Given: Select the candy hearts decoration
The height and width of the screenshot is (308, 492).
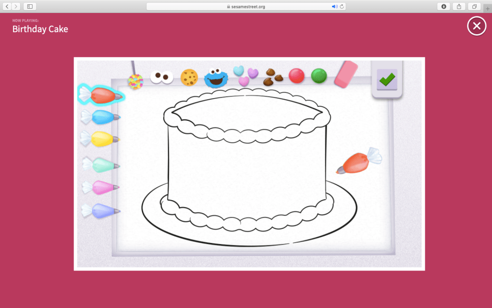Looking at the screenshot, I should pyautogui.click(x=246, y=76).
